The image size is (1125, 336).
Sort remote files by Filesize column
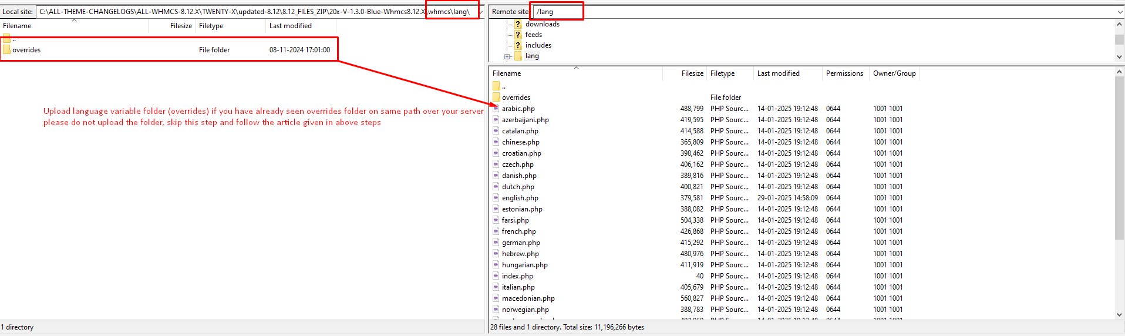coord(692,73)
